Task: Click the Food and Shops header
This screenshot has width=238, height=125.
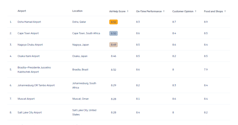Action: (x=214, y=11)
